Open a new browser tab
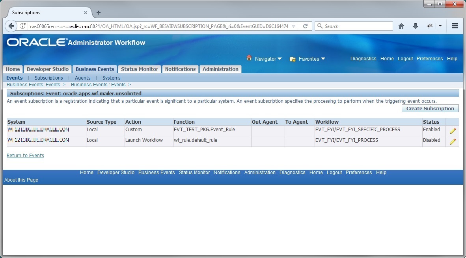 [x=99, y=13]
